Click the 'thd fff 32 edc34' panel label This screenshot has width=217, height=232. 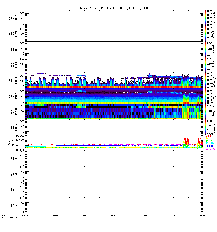point(13,81)
